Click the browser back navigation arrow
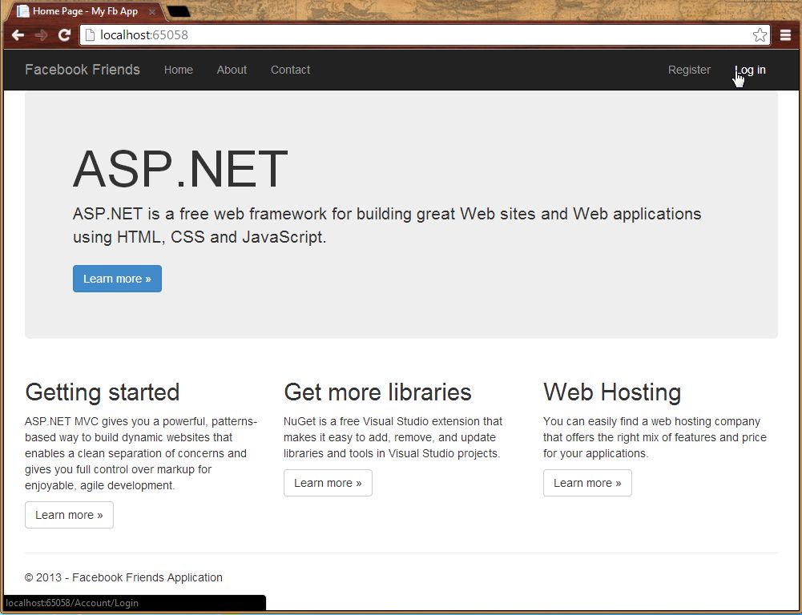 tap(18, 34)
